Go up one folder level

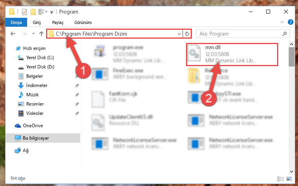(41, 34)
